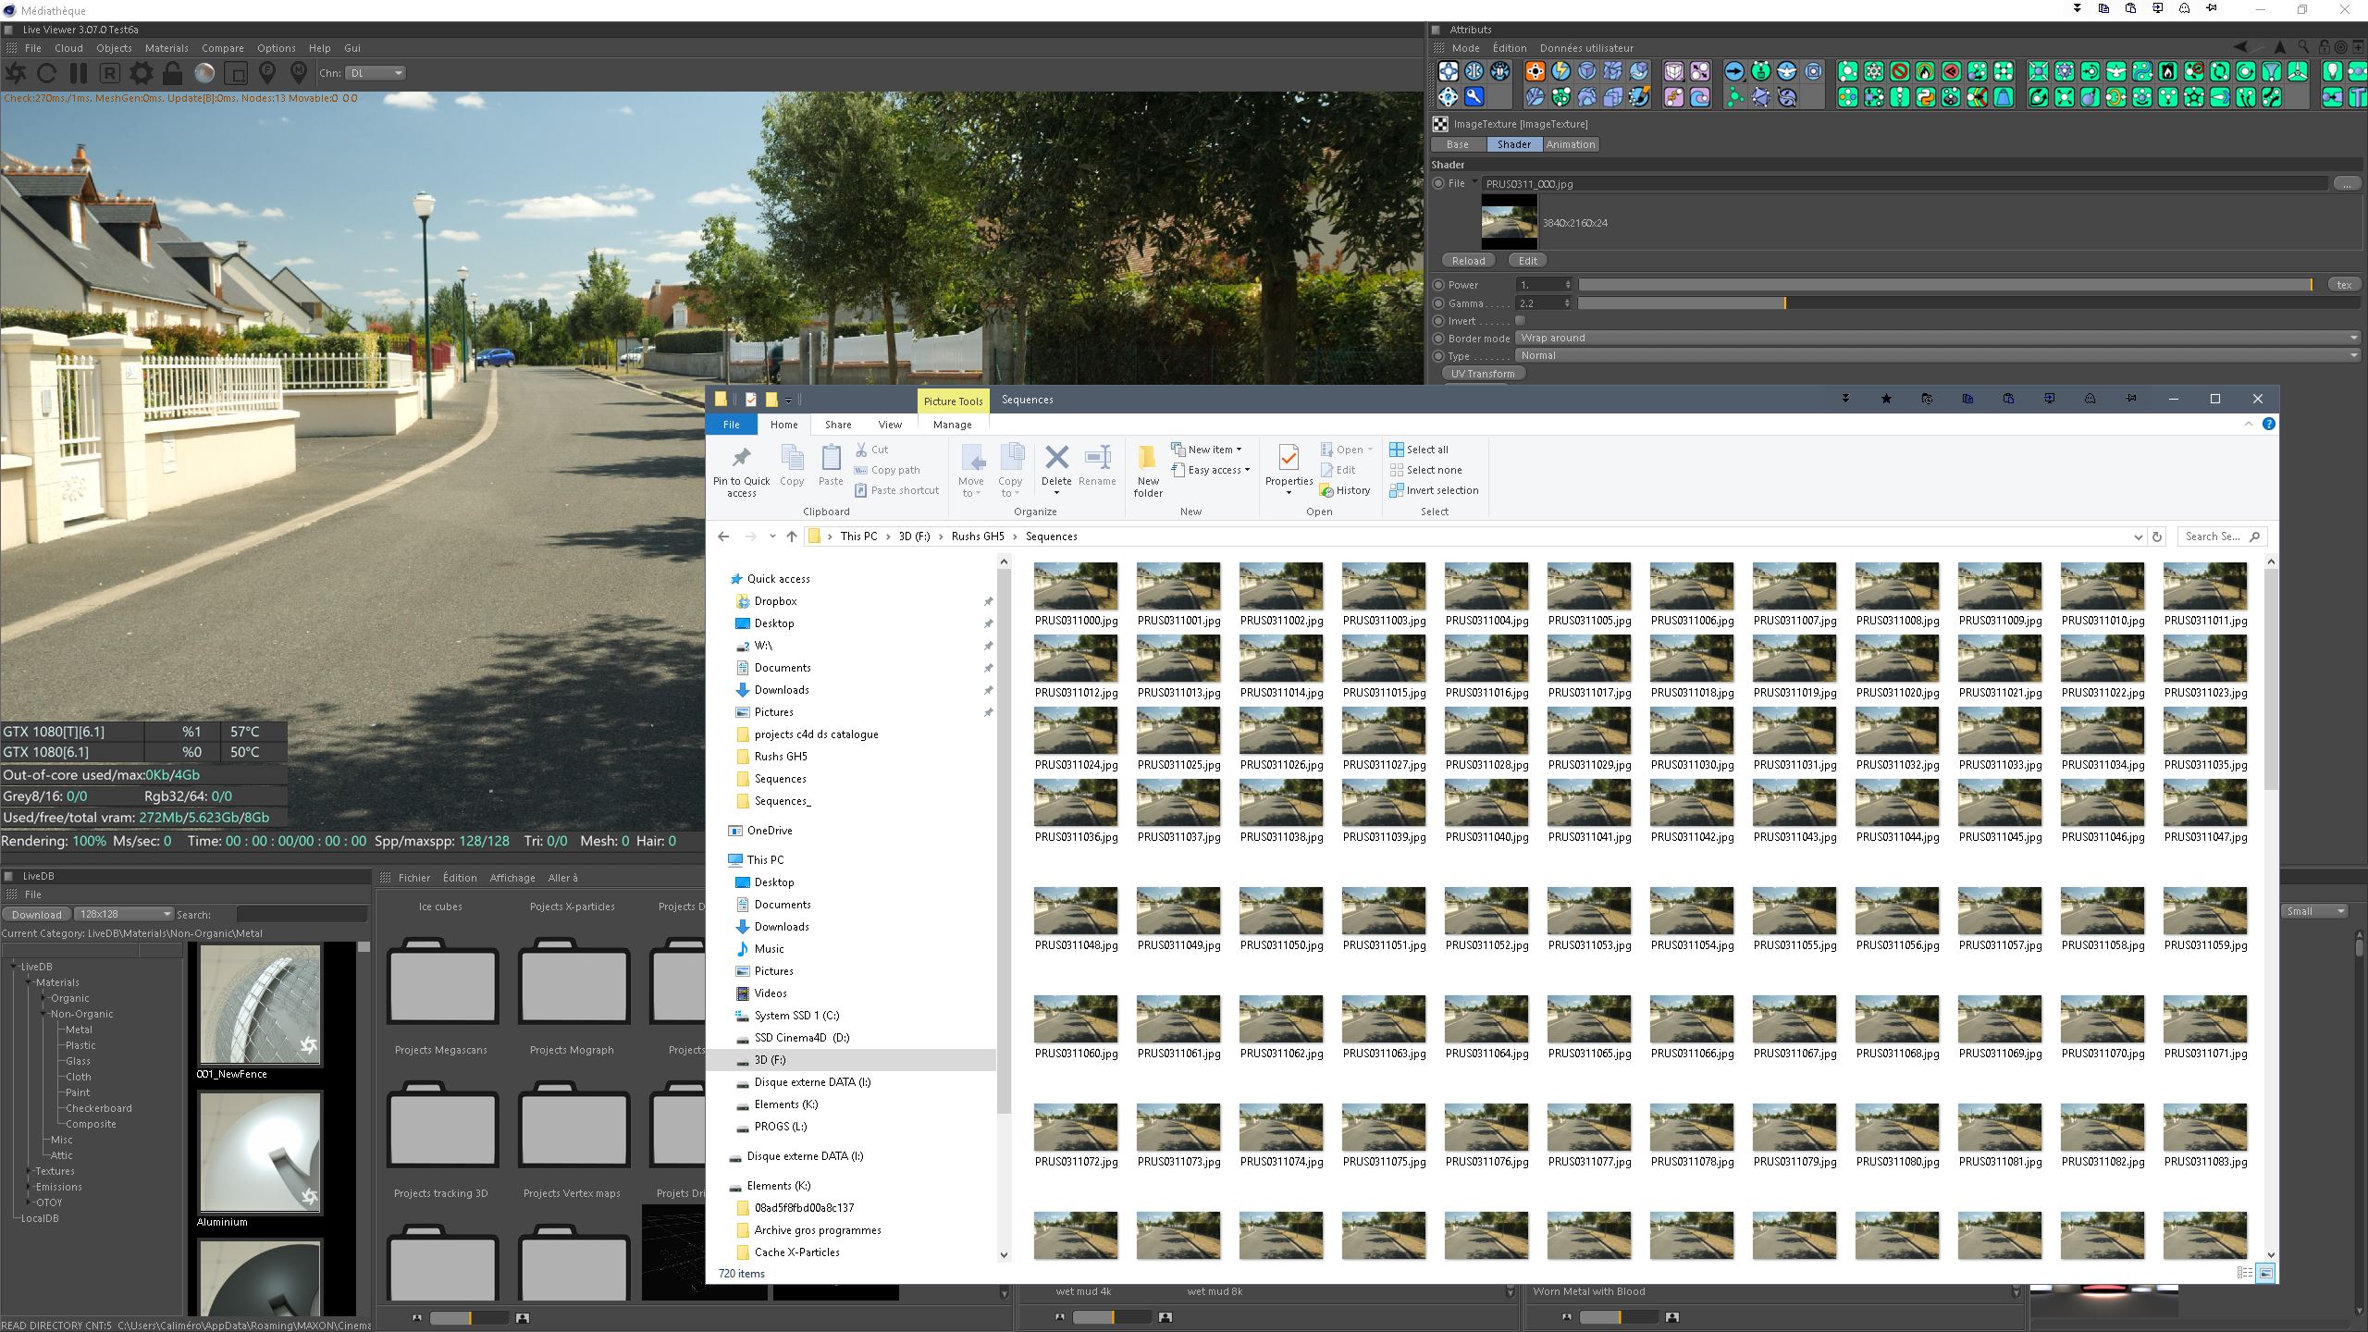Viewport: 2368px width, 1332px height.
Task: Toggle the Power parameter radio circle
Action: tap(1438, 285)
